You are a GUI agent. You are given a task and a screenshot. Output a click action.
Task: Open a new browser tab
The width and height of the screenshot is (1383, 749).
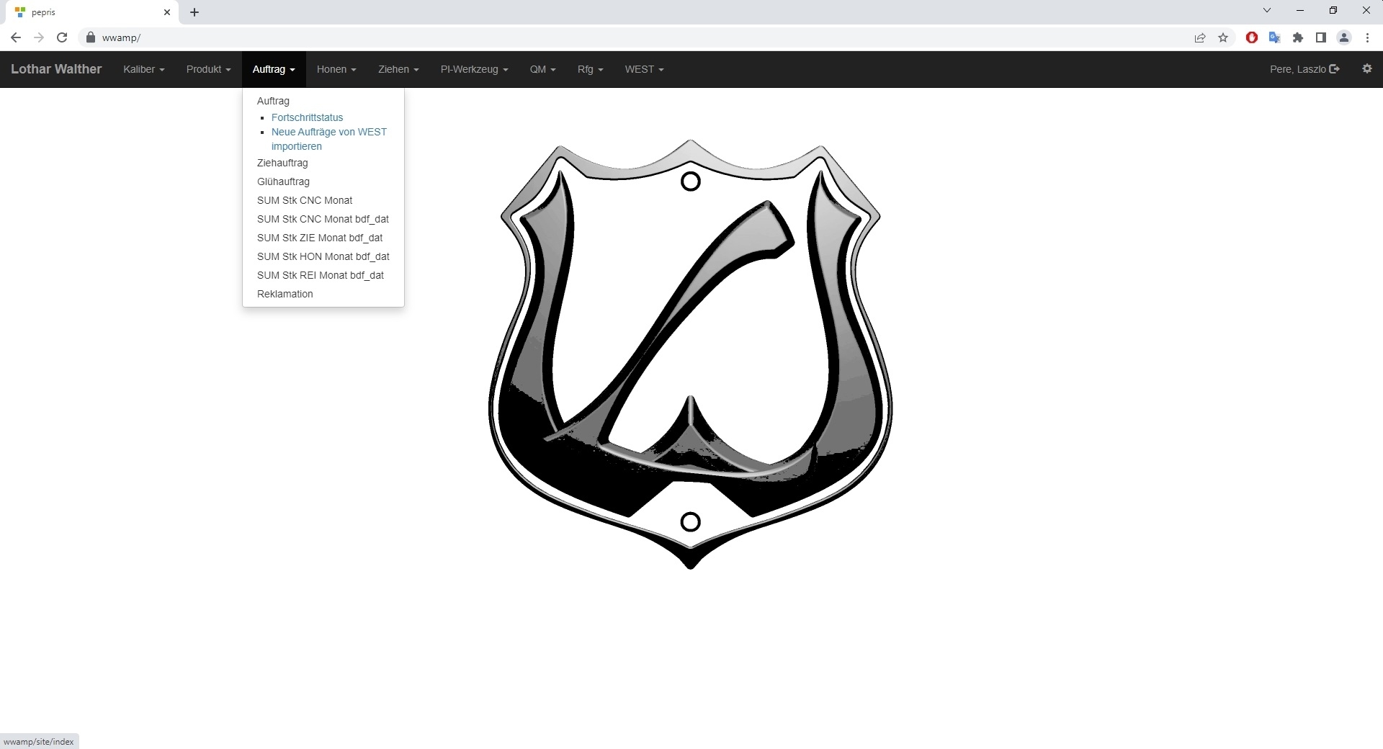point(194,12)
